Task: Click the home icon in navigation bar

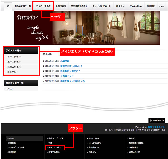Action: tap(8, 6)
